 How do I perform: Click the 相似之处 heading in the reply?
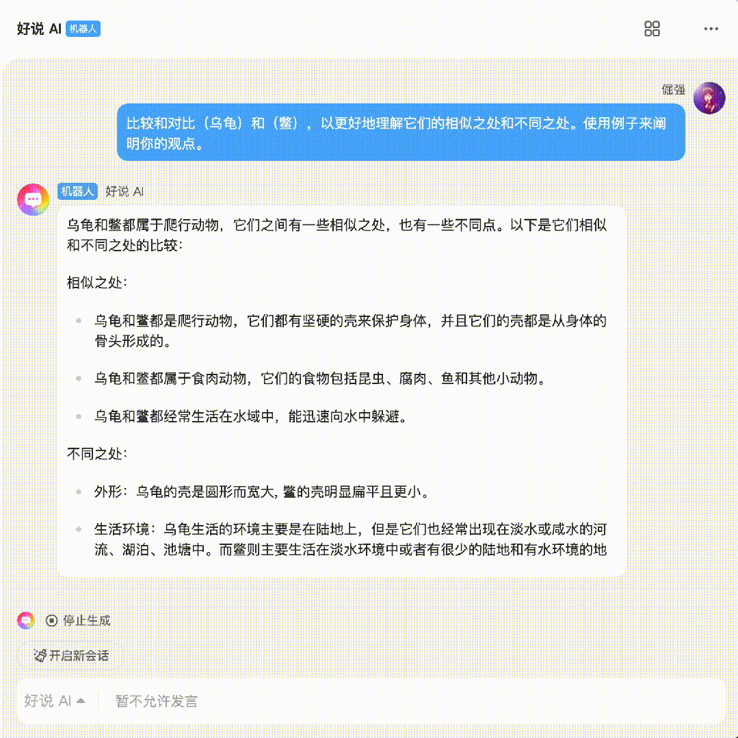[x=97, y=283]
